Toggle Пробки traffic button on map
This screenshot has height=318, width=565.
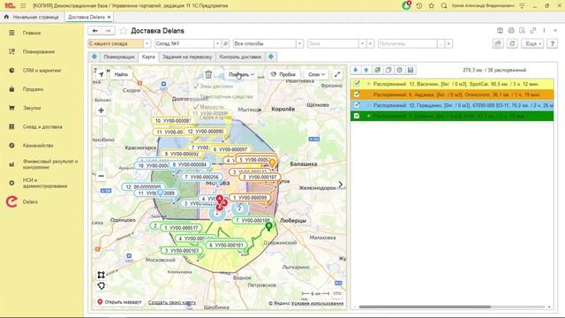pyautogui.click(x=283, y=74)
